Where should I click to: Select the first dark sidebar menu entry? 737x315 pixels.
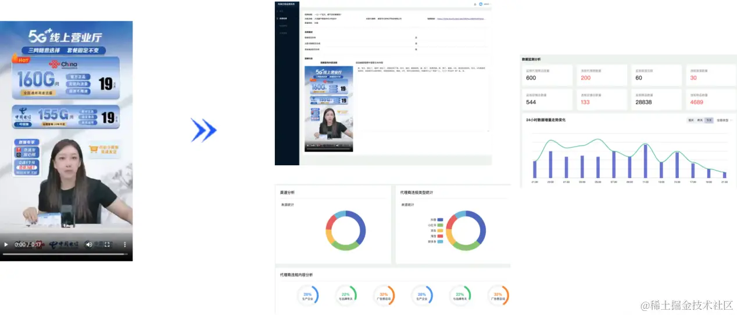coord(287,11)
